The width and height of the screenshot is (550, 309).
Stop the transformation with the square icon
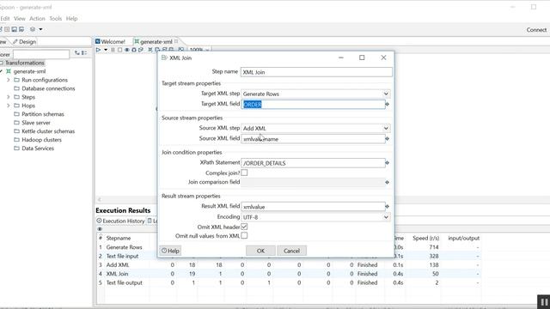point(120,50)
